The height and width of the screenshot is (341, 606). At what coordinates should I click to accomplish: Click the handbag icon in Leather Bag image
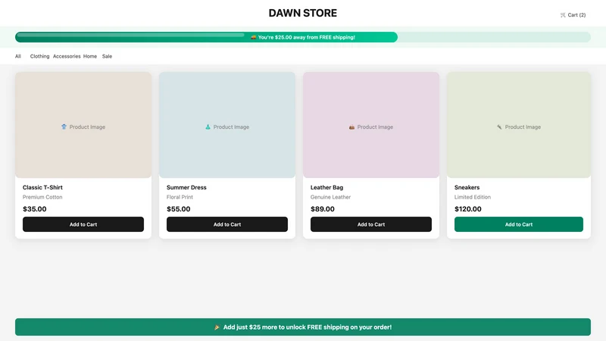(x=351, y=127)
